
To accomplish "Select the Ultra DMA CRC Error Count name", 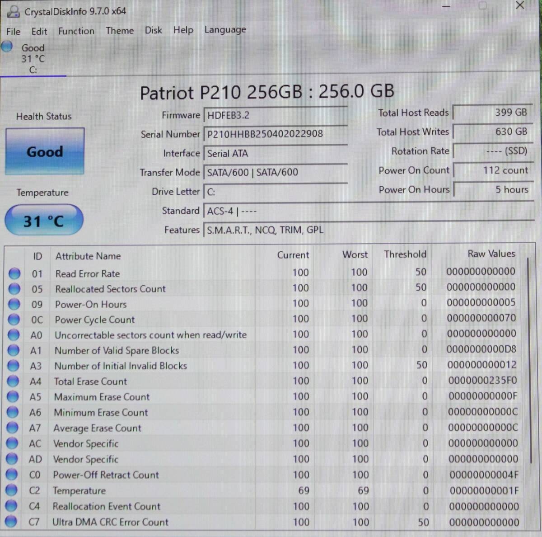I will (110, 522).
